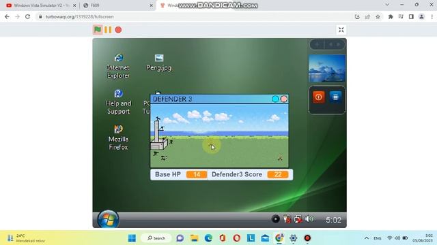This screenshot has height=245, width=437.
Task: Bookmark this page with the star icon
Action: coord(378,16)
